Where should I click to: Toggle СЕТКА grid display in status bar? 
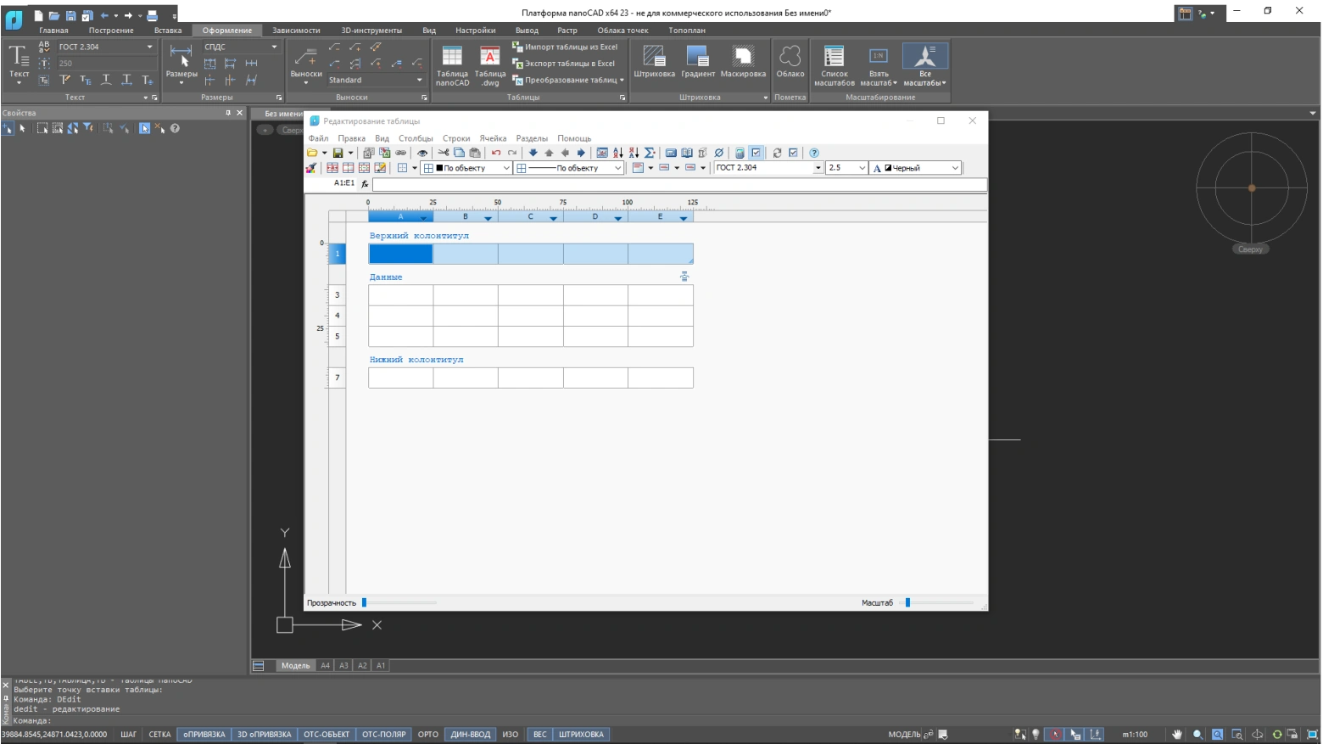tap(159, 735)
